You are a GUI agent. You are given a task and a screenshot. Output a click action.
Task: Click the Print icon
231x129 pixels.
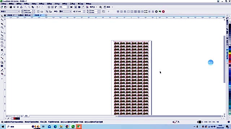pyautogui.click(x=21, y=7)
